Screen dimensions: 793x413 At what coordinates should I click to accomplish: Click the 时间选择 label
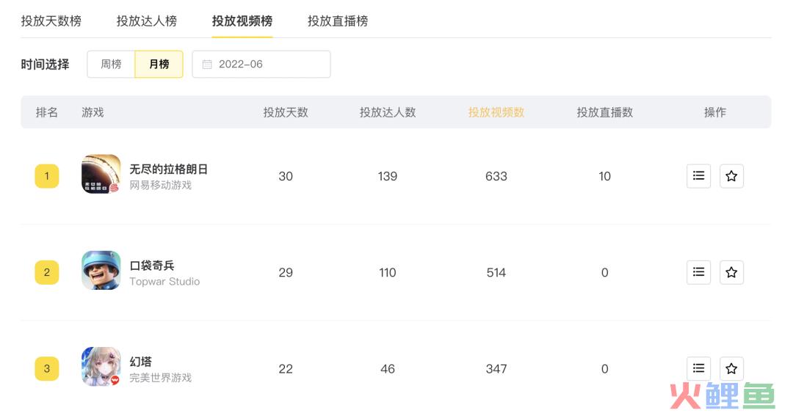pyautogui.click(x=45, y=65)
